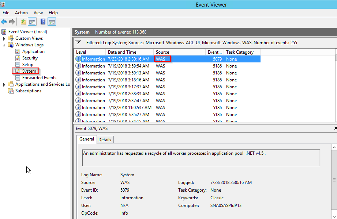Select the 7/23/2018 2:30:16 AM event row
This screenshot has height=219, width=337.
click(167, 59)
